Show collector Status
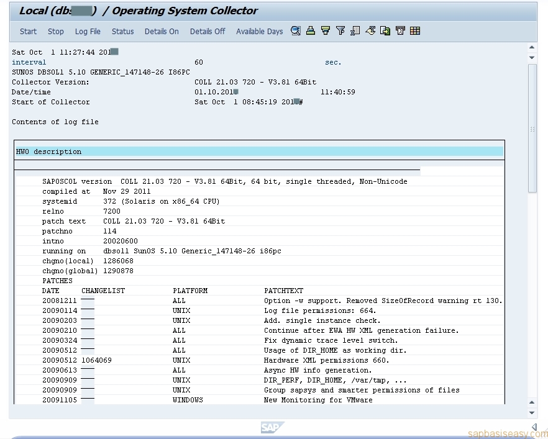The width and height of the screenshot is (548, 439). tap(122, 32)
